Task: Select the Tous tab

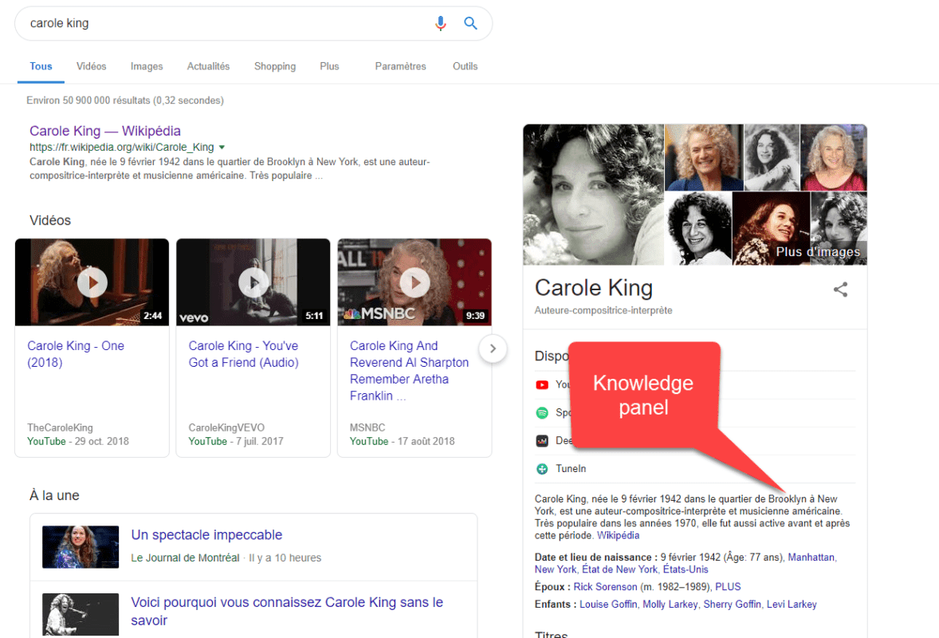Action: (x=41, y=66)
